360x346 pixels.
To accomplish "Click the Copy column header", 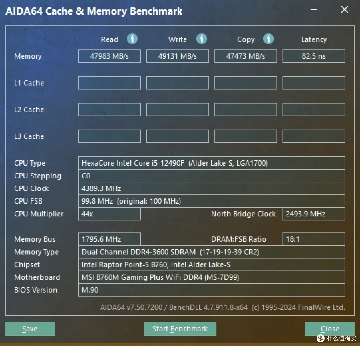I will pyautogui.click(x=246, y=40).
